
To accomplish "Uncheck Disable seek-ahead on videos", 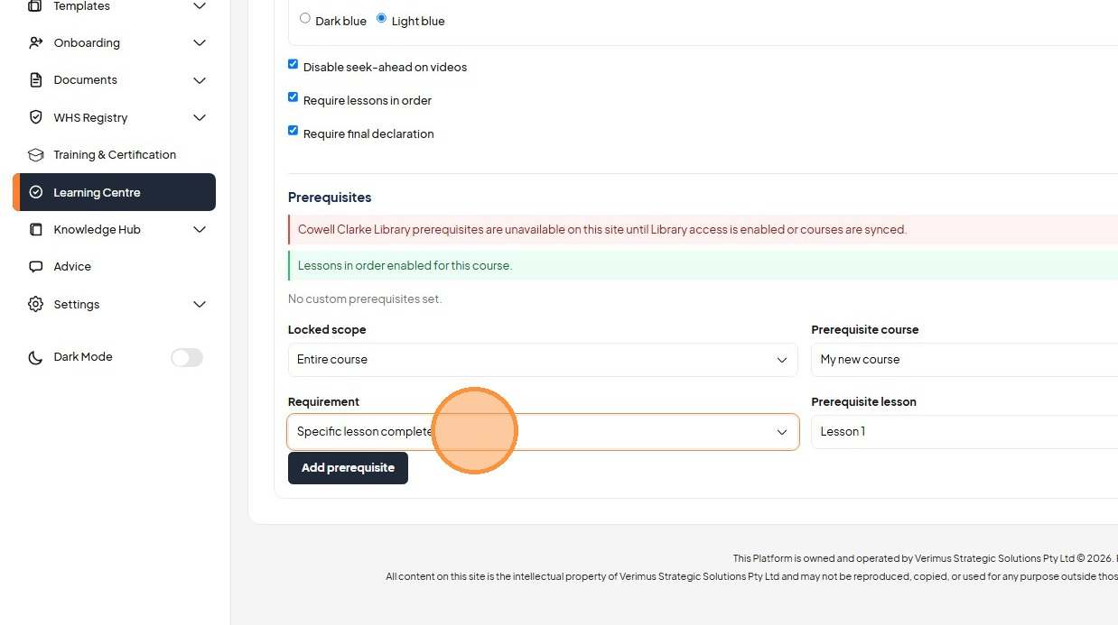I will (x=293, y=64).
